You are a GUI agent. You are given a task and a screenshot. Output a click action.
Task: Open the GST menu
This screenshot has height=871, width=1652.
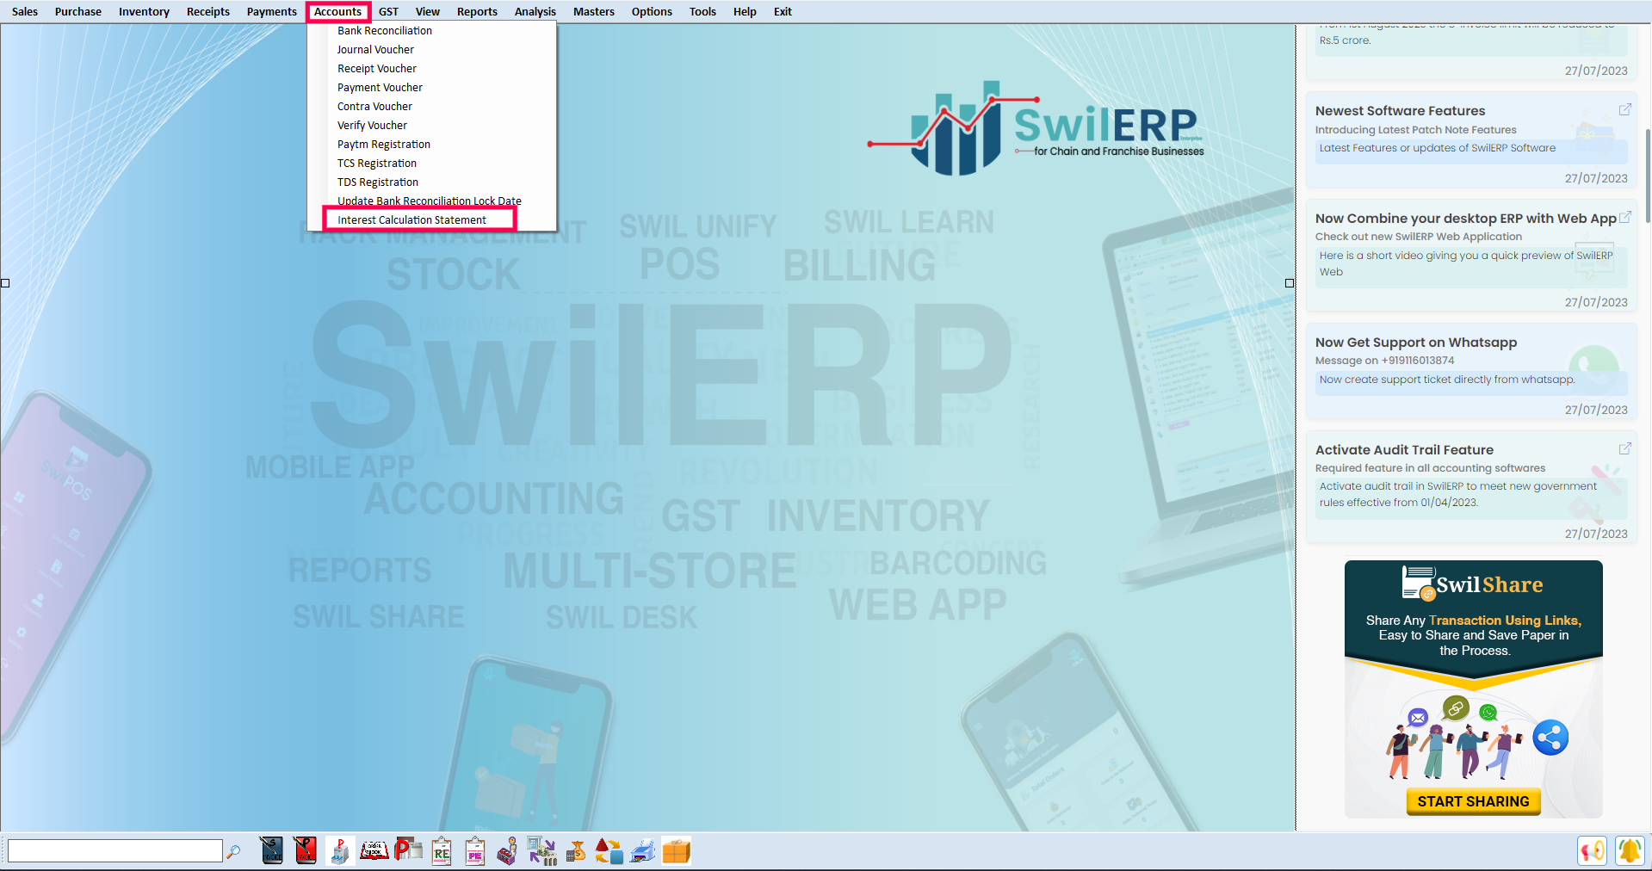tap(388, 11)
